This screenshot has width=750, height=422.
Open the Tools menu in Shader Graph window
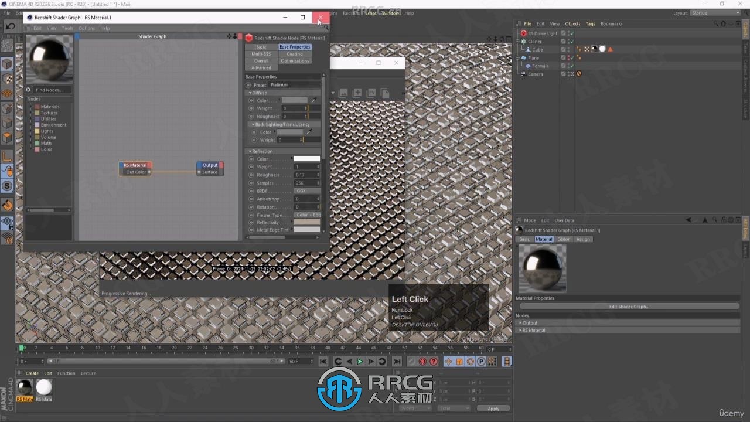point(67,28)
